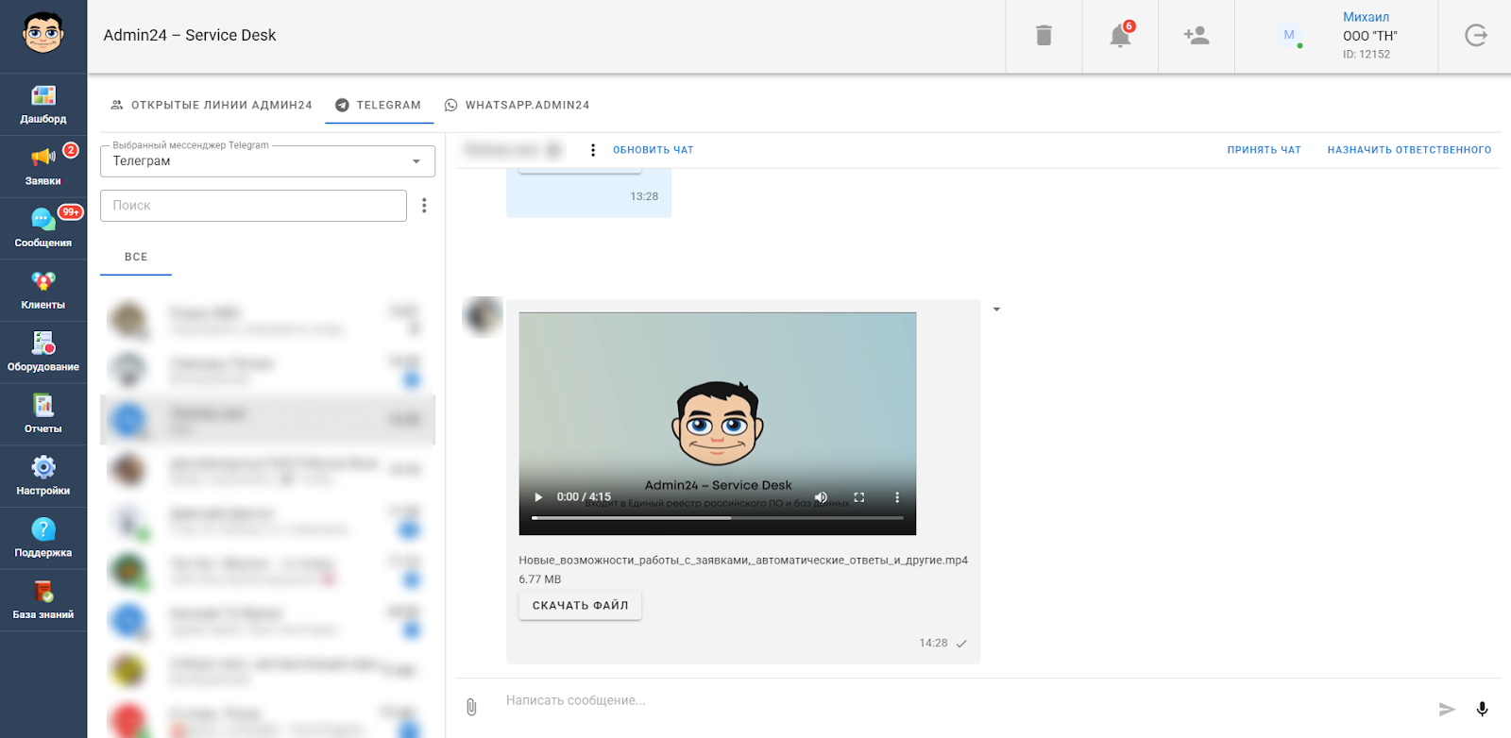
Task: Switch to WHATSAPP.ADMIN24 tab
Action: (517, 105)
